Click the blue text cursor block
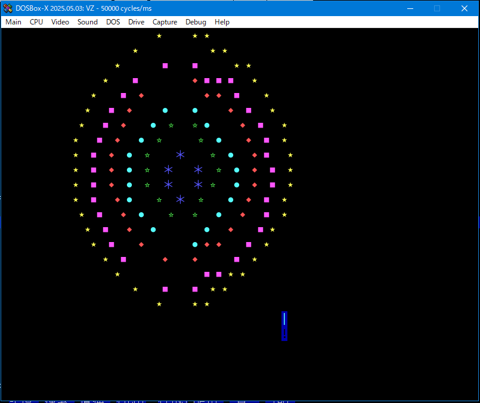 tap(284, 325)
